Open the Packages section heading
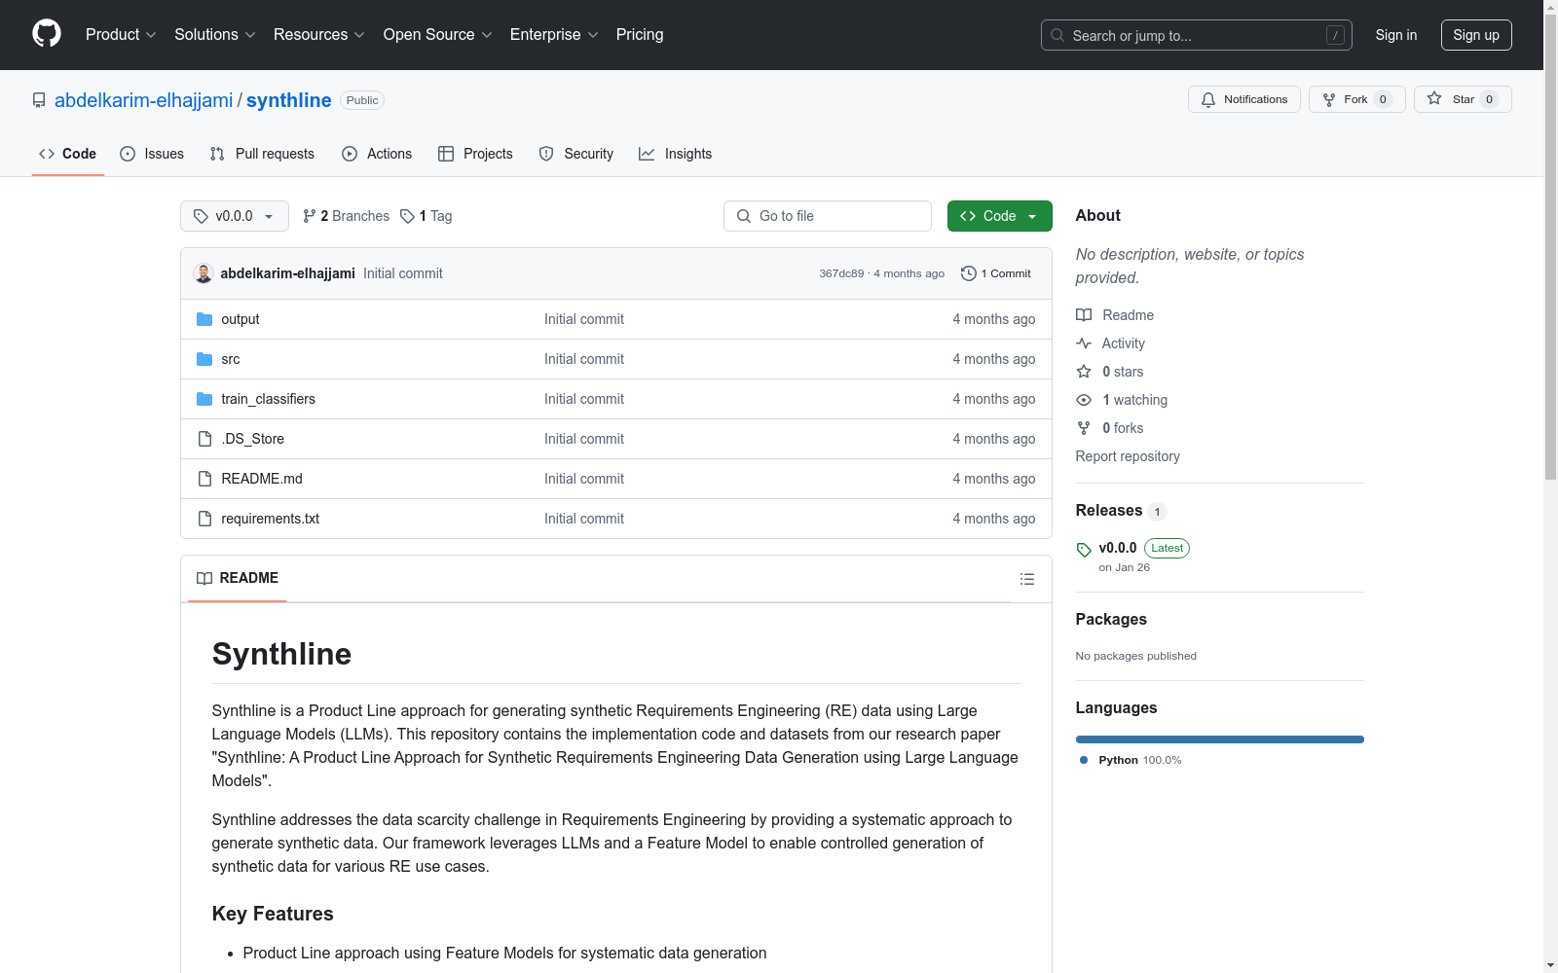This screenshot has width=1558, height=973. pos(1111,620)
